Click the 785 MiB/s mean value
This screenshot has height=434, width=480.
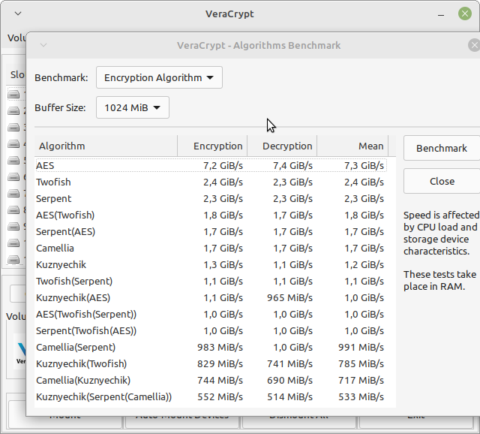(x=361, y=364)
